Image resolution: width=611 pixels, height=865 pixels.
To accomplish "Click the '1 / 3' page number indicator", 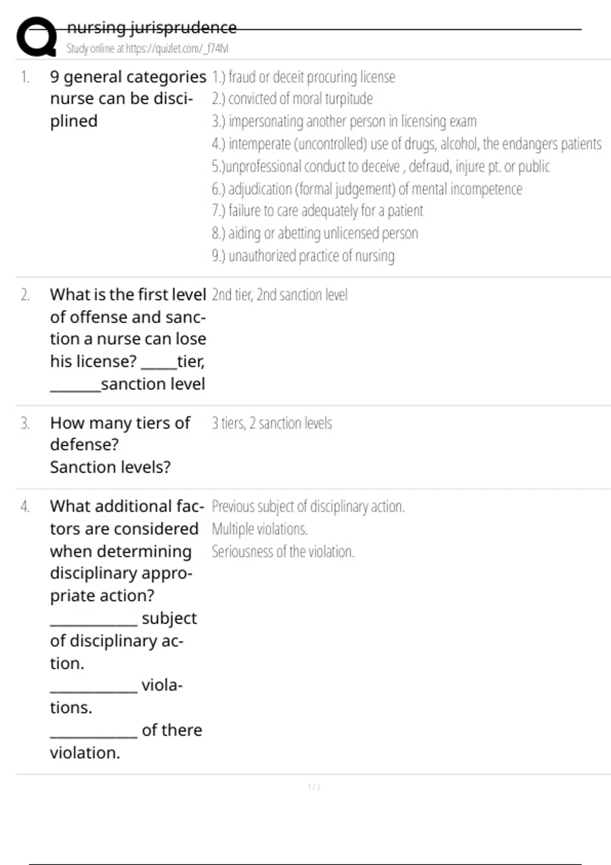I will [314, 788].
